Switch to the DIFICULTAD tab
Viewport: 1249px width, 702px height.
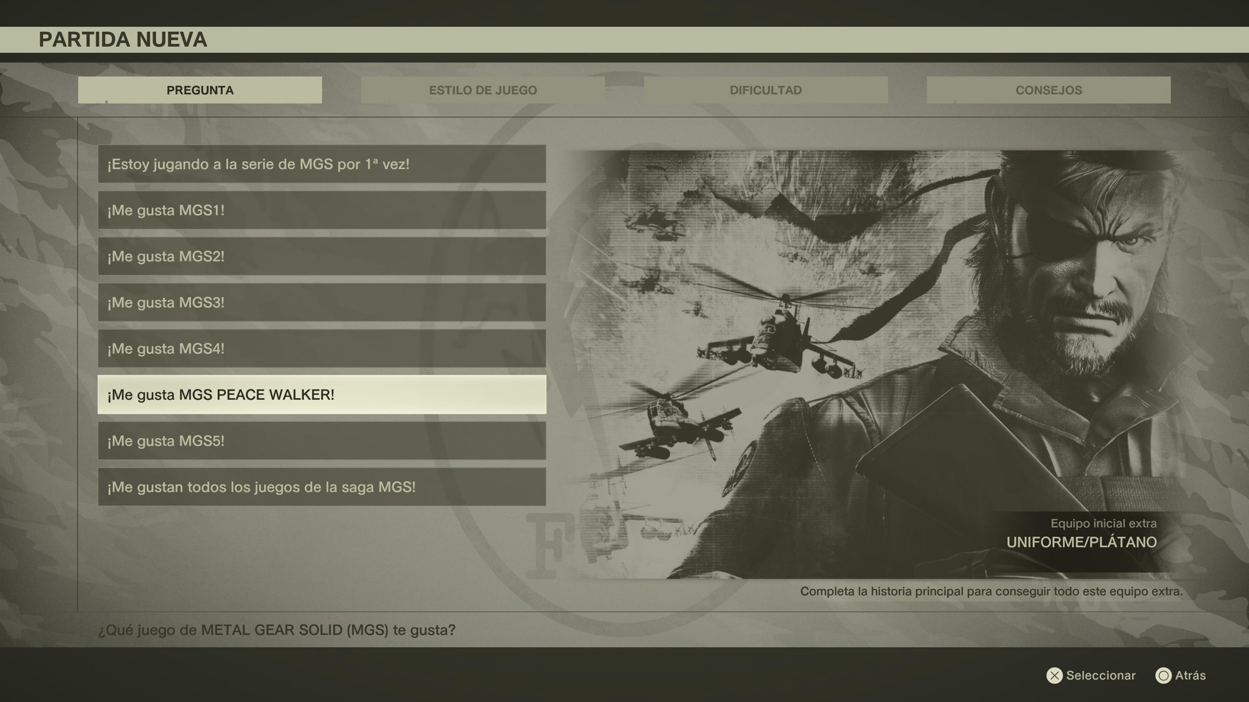(766, 90)
